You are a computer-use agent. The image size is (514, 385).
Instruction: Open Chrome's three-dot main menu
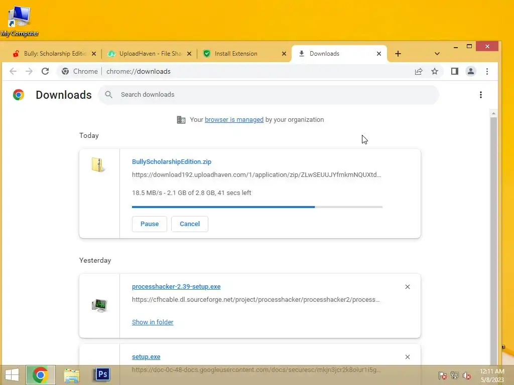pos(487,71)
